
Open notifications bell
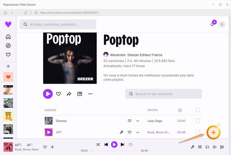tap(212, 24)
